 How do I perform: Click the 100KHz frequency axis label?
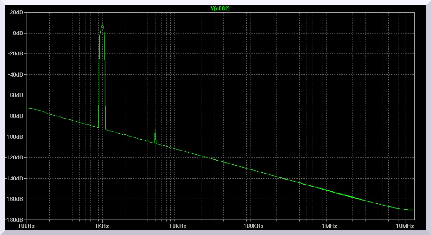[253, 226]
